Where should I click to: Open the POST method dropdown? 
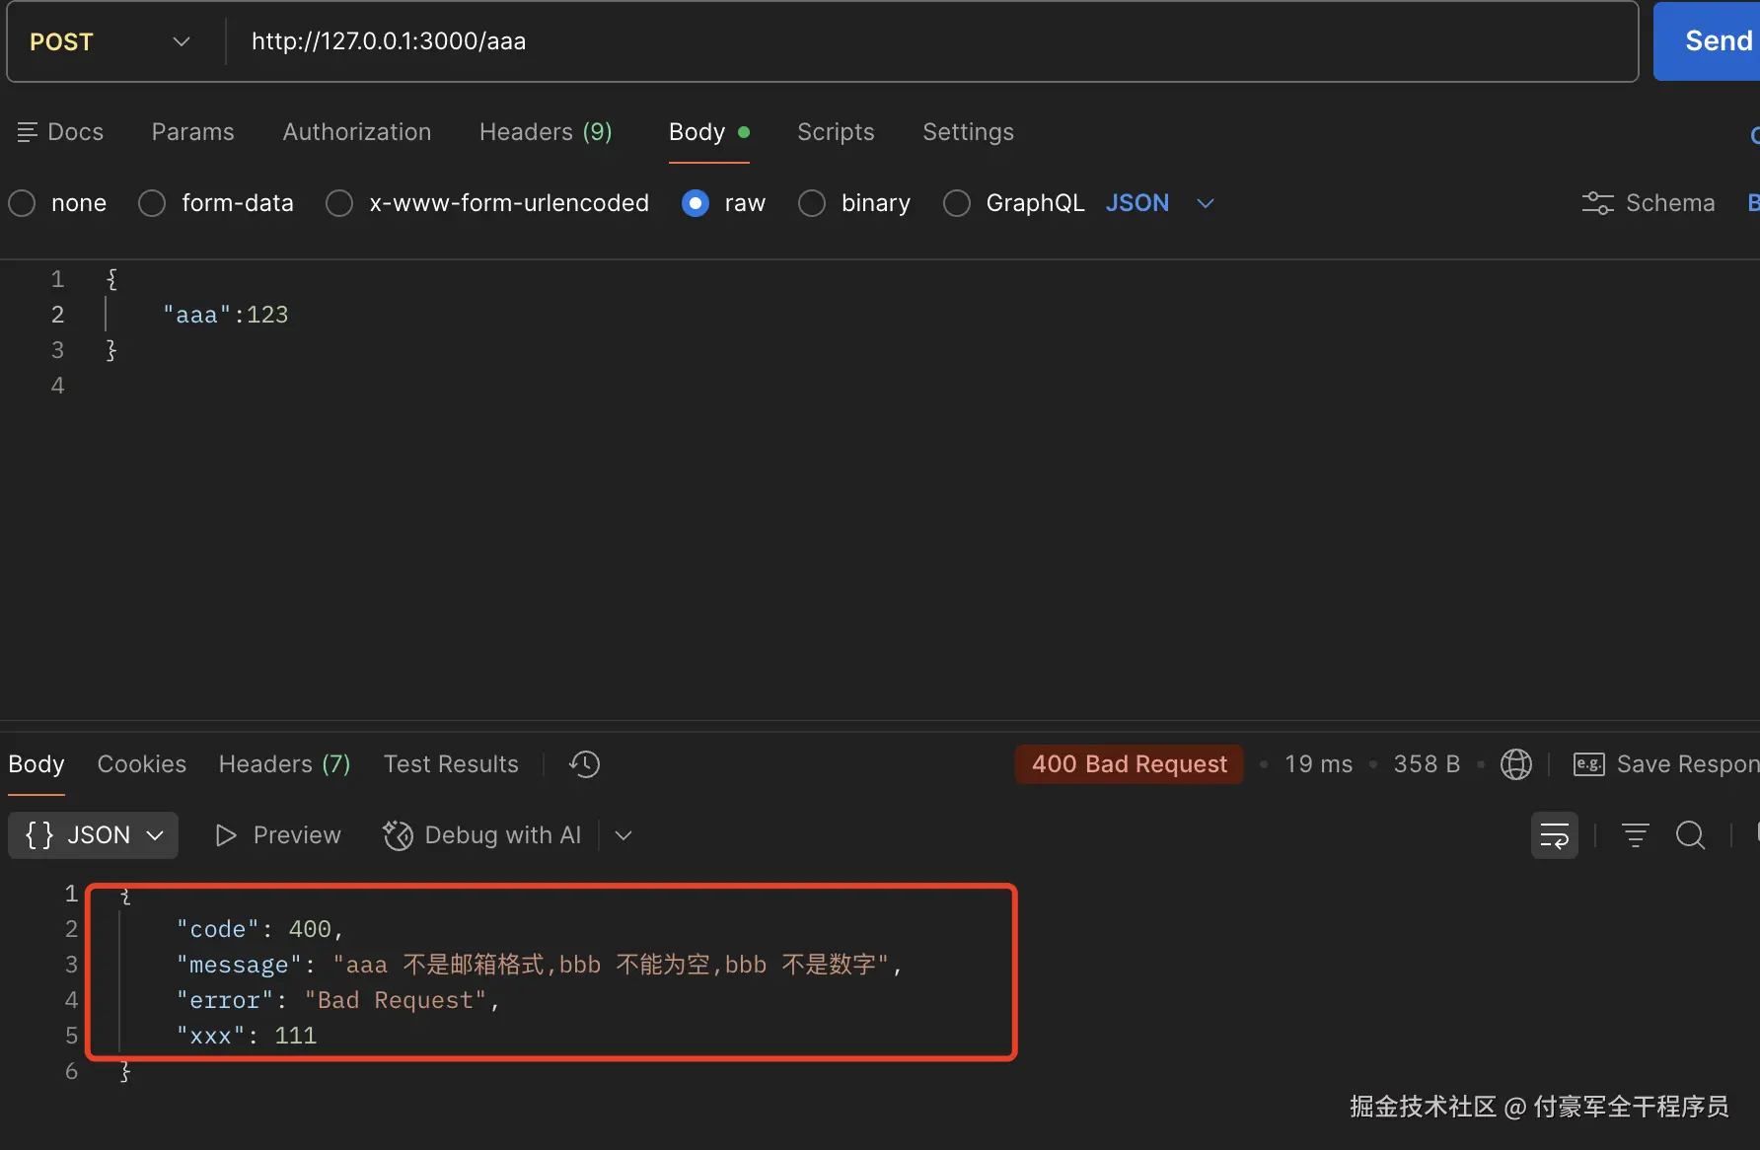(x=110, y=41)
